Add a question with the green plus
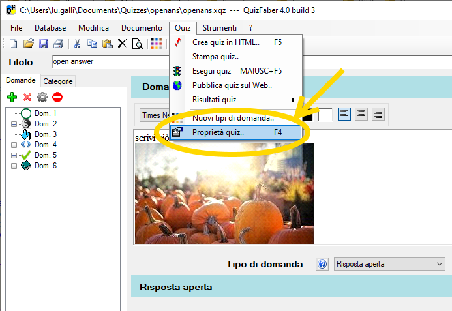This screenshot has width=452, height=311. pyautogui.click(x=12, y=97)
